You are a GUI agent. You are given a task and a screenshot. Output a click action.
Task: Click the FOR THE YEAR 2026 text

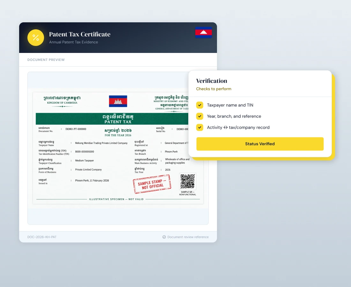tap(118, 135)
